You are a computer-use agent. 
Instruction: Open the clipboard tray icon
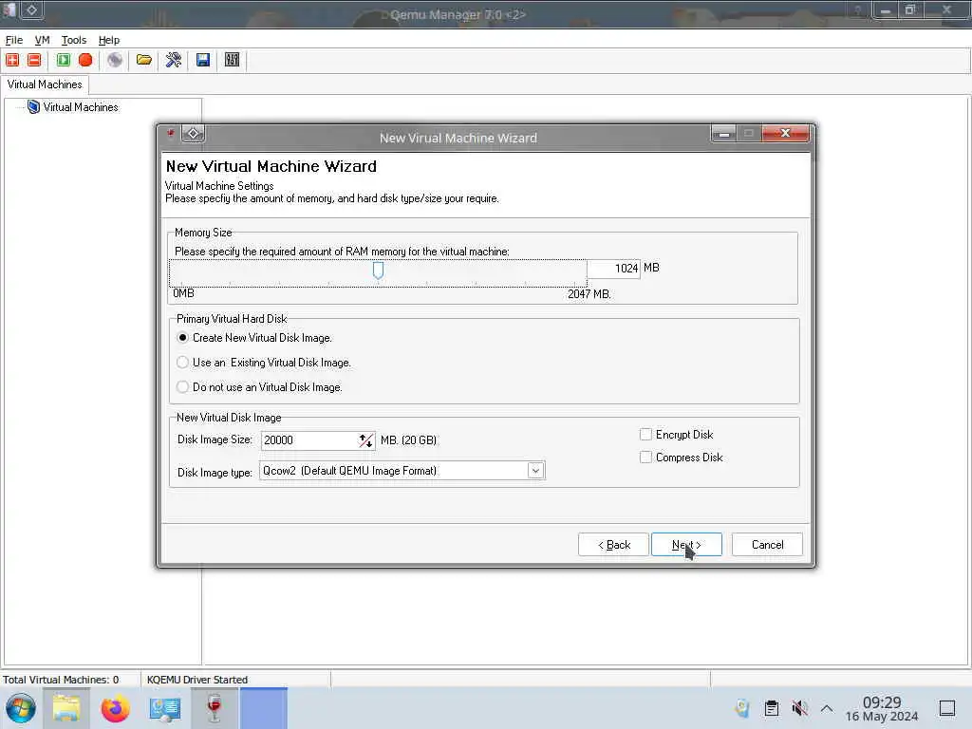(771, 708)
